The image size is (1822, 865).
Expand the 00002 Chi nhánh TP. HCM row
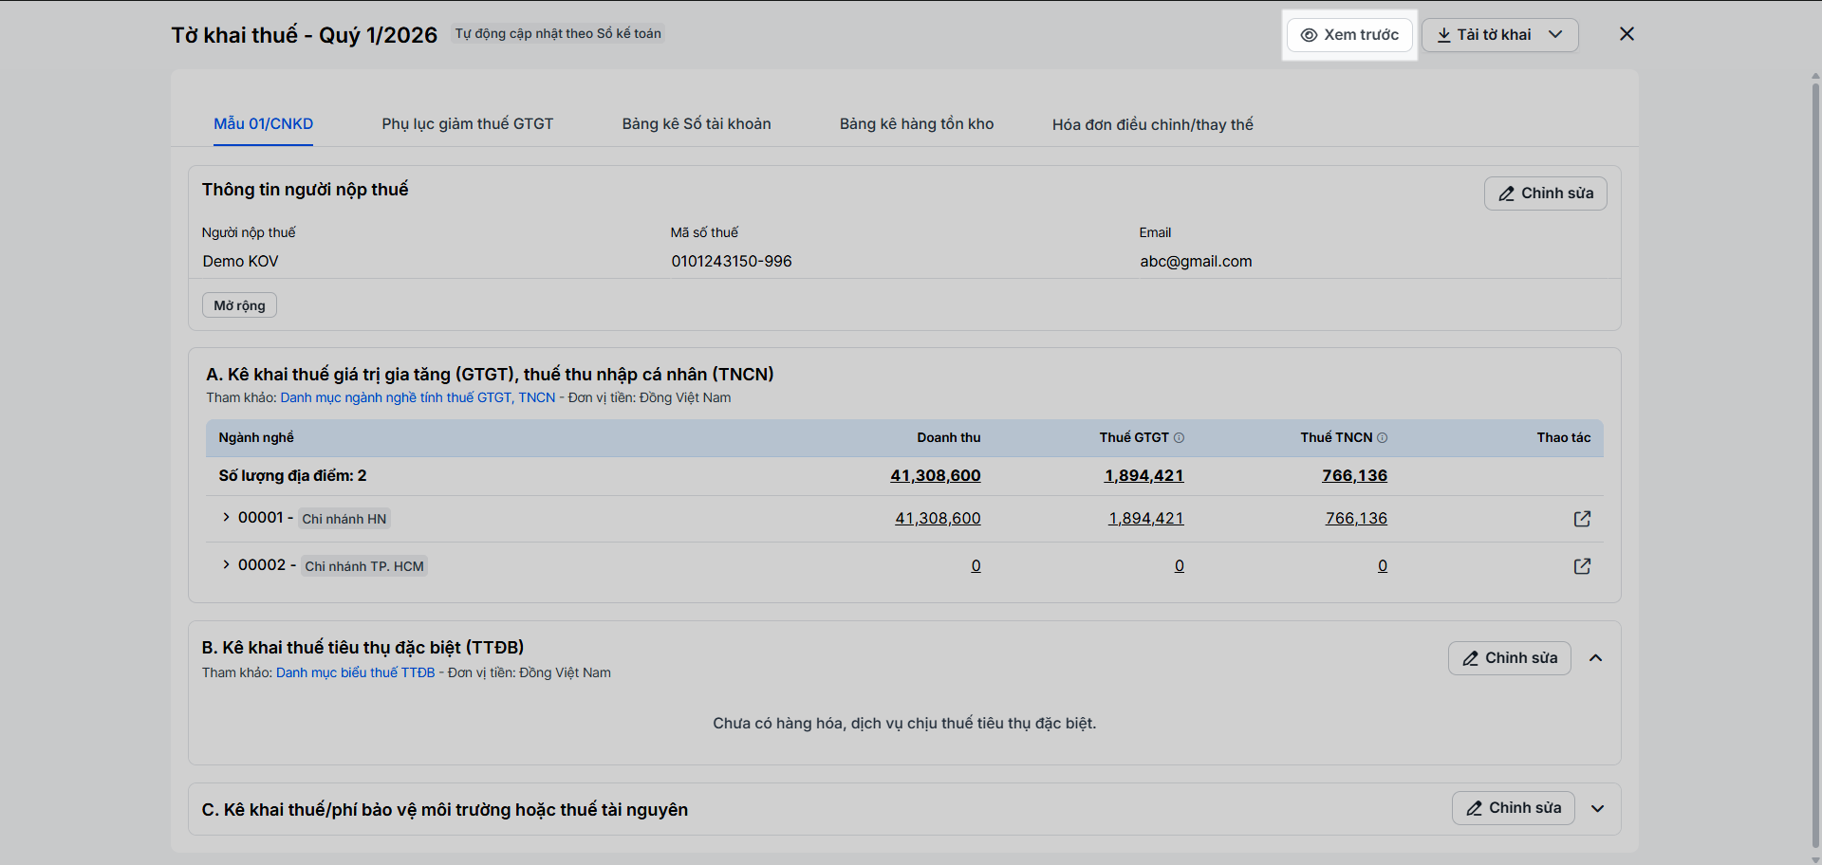pyautogui.click(x=226, y=564)
